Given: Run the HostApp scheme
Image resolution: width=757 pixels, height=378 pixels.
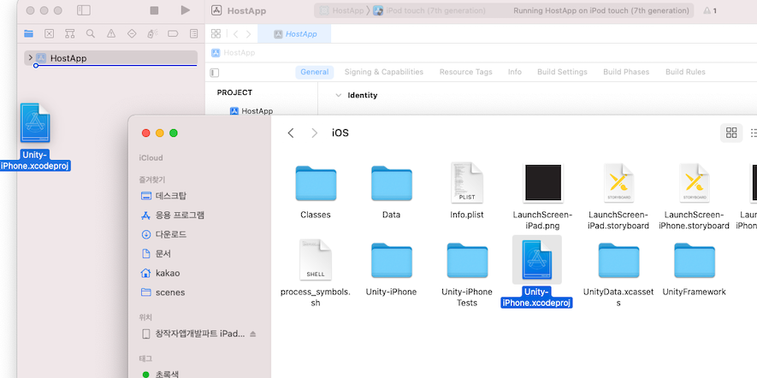Looking at the screenshot, I should point(186,10).
